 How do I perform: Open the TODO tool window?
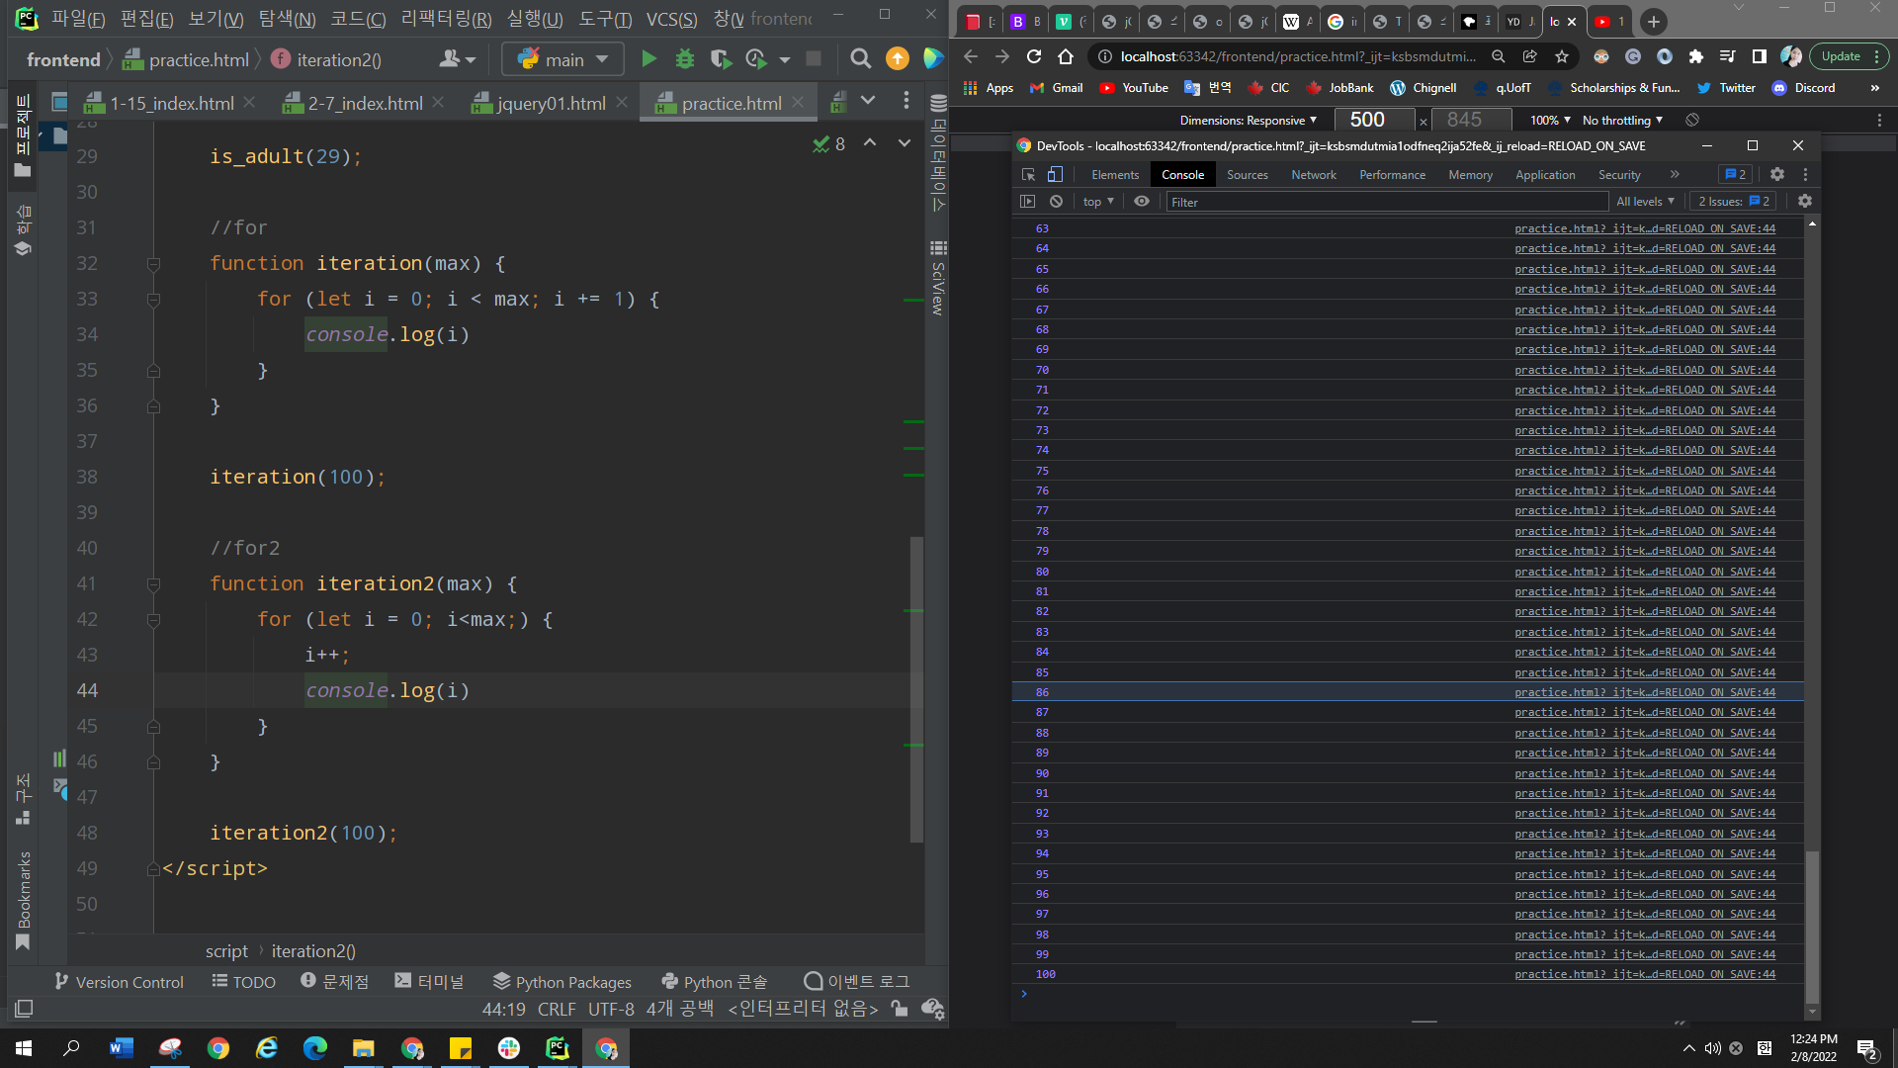(x=243, y=982)
